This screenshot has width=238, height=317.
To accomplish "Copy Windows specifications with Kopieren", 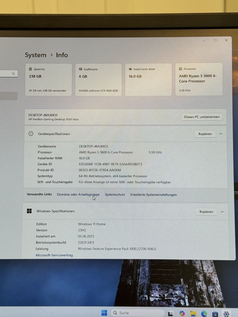I will [x=206, y=212].
